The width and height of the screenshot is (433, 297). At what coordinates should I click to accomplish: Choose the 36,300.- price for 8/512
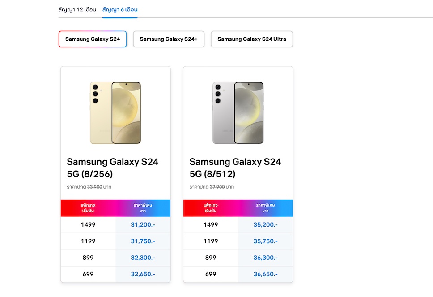266,258
